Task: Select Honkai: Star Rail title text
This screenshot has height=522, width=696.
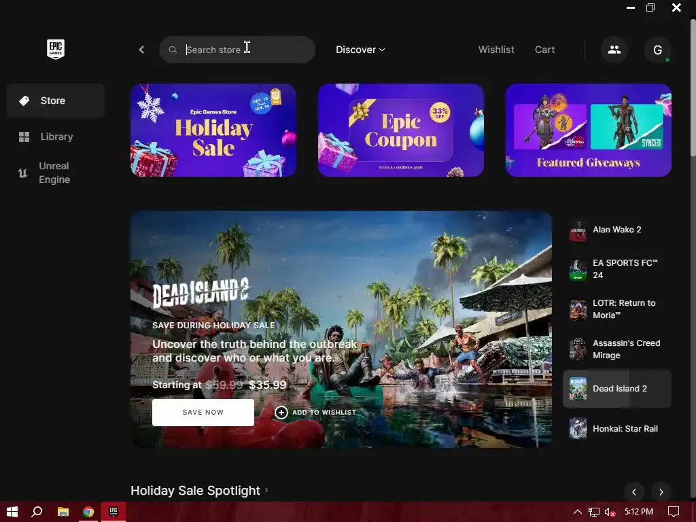Action: [x=625, y=429]
